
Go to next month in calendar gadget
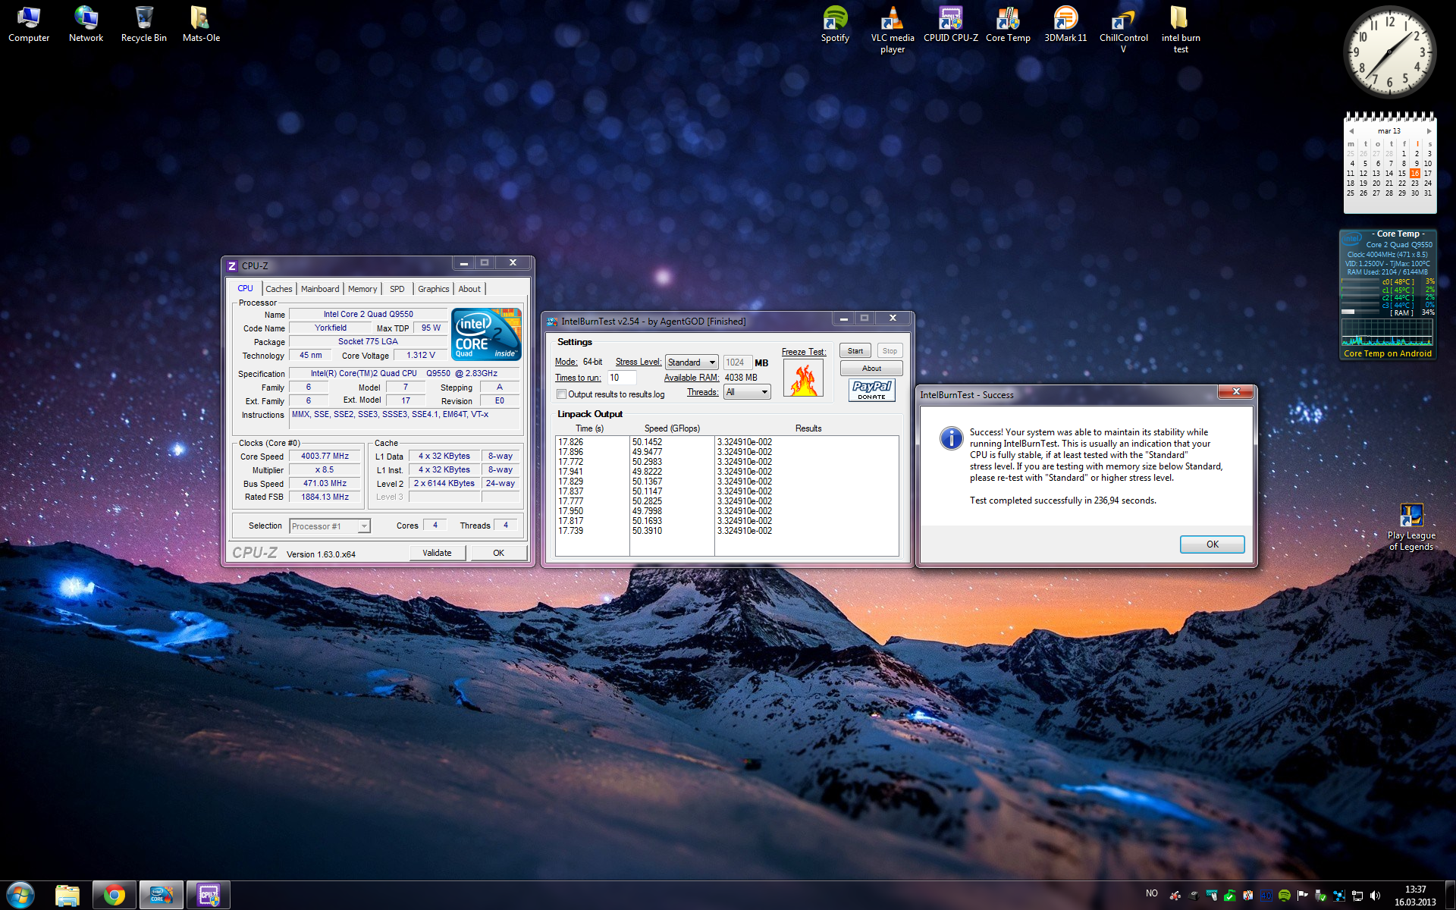pyautogui.click(x=1429, y=131)
